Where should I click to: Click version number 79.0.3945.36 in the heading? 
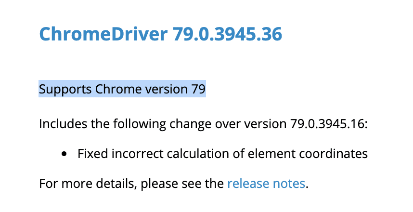[227, 34]
